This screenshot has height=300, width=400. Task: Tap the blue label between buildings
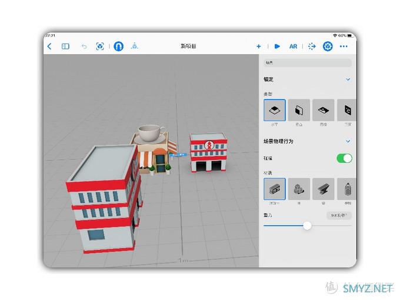pos(179,155)
